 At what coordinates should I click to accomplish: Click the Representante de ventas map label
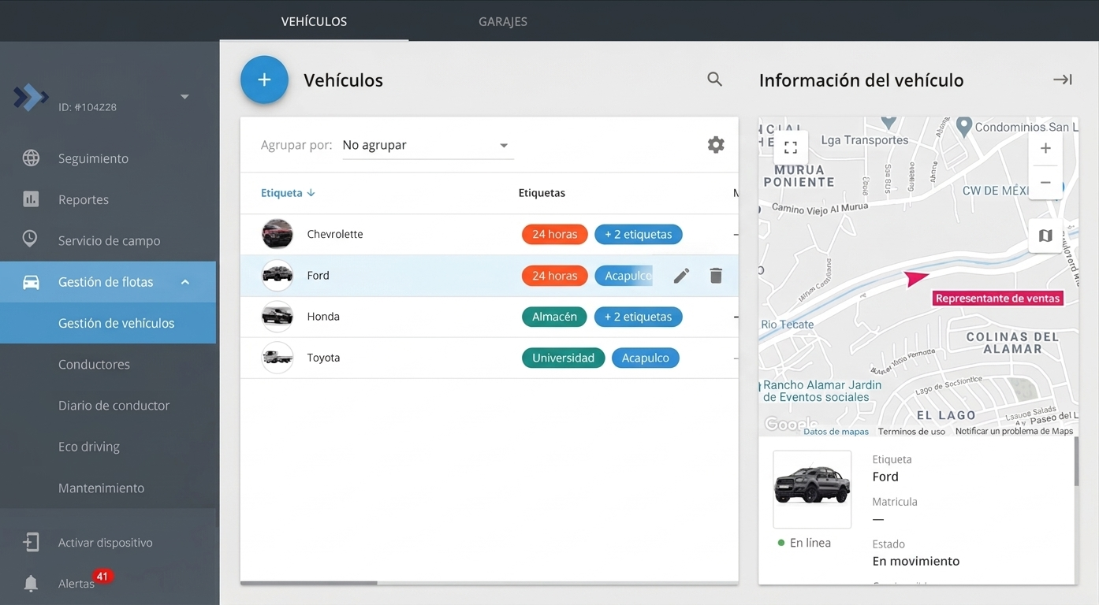[998, 299]
